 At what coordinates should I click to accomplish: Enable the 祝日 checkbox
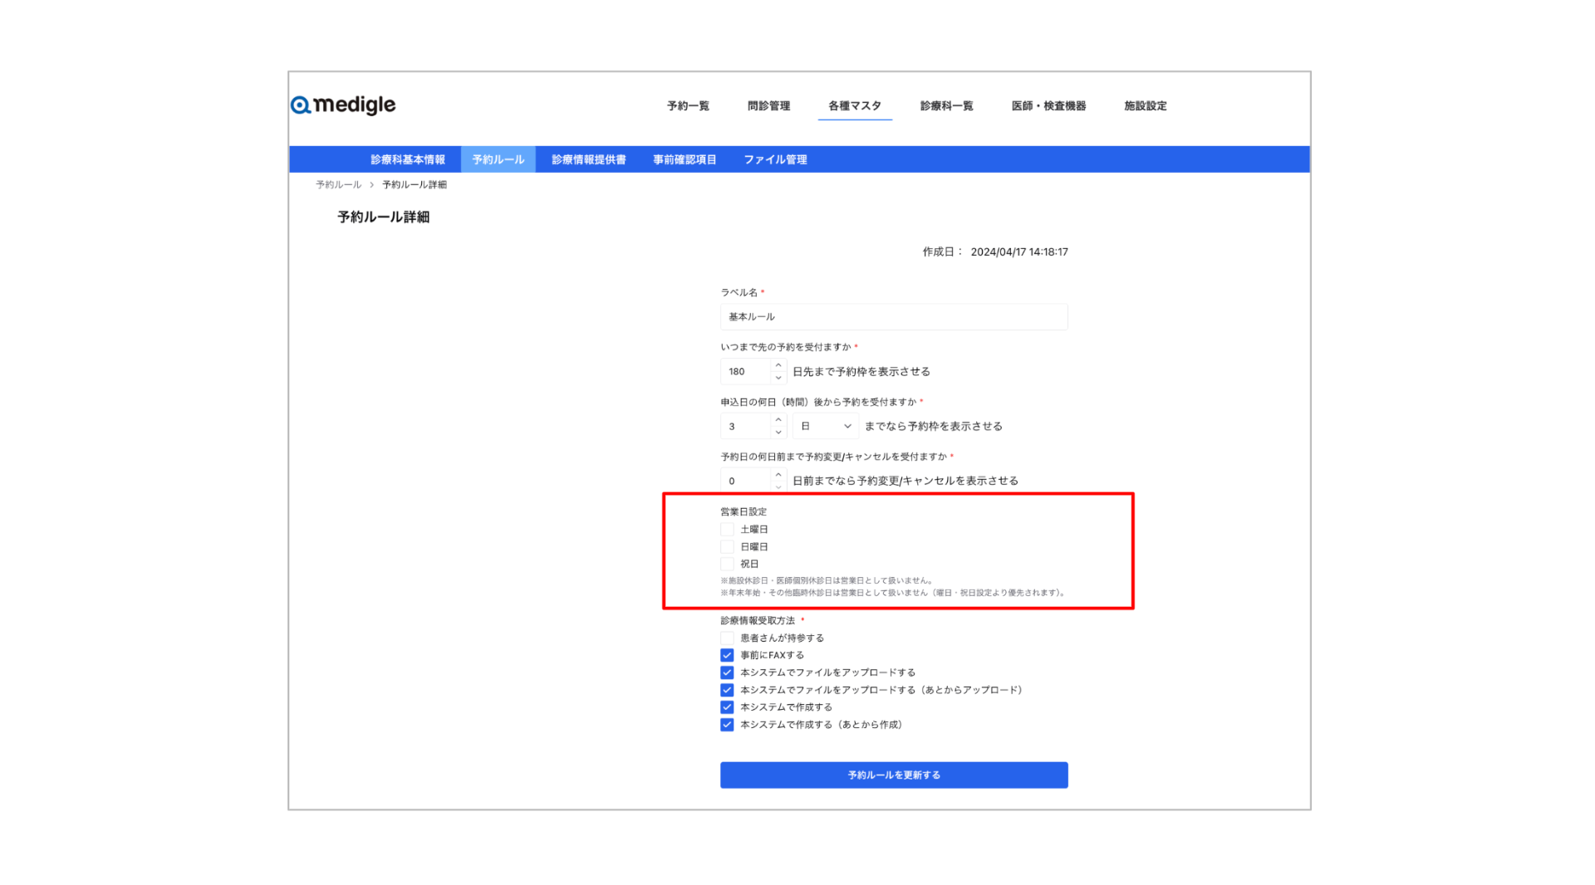pos(727,564)
